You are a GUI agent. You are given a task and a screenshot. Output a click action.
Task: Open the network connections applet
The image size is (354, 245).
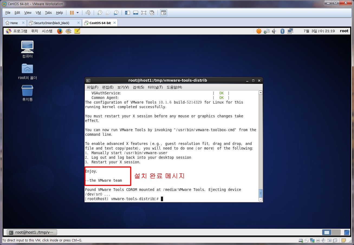pyautogui.click(x=290, y=31)
